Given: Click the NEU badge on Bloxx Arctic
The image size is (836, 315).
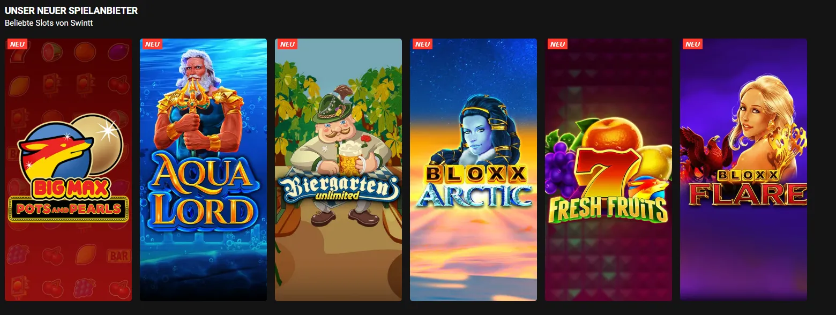Looking at the screenshot, I should click(x=423, y=44).
